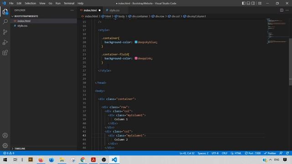Open the Manage gear icon
Image resolution: width=292 pixels, height=164 pixels.
[5, 146]
